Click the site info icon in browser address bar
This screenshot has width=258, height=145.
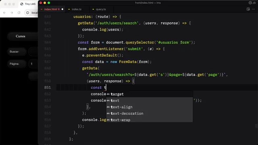[27, 12]
